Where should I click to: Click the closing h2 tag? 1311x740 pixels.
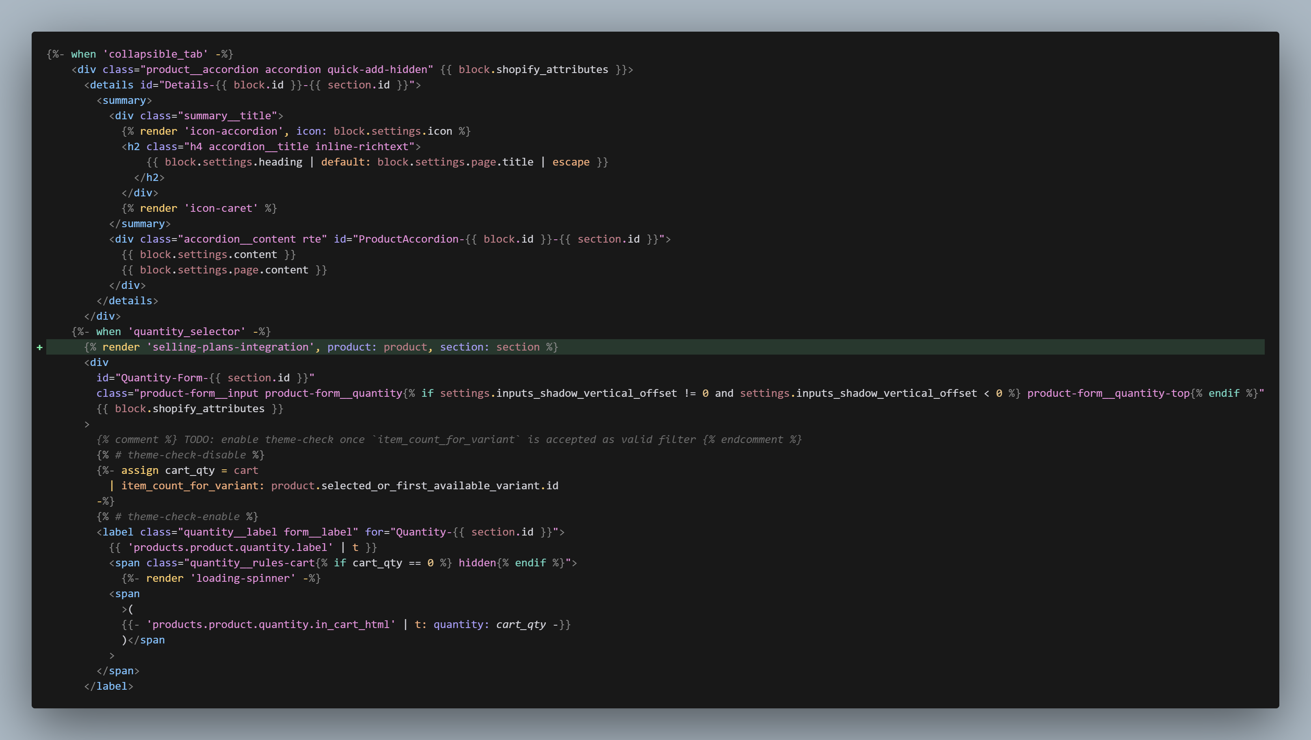tap(149, 178)
